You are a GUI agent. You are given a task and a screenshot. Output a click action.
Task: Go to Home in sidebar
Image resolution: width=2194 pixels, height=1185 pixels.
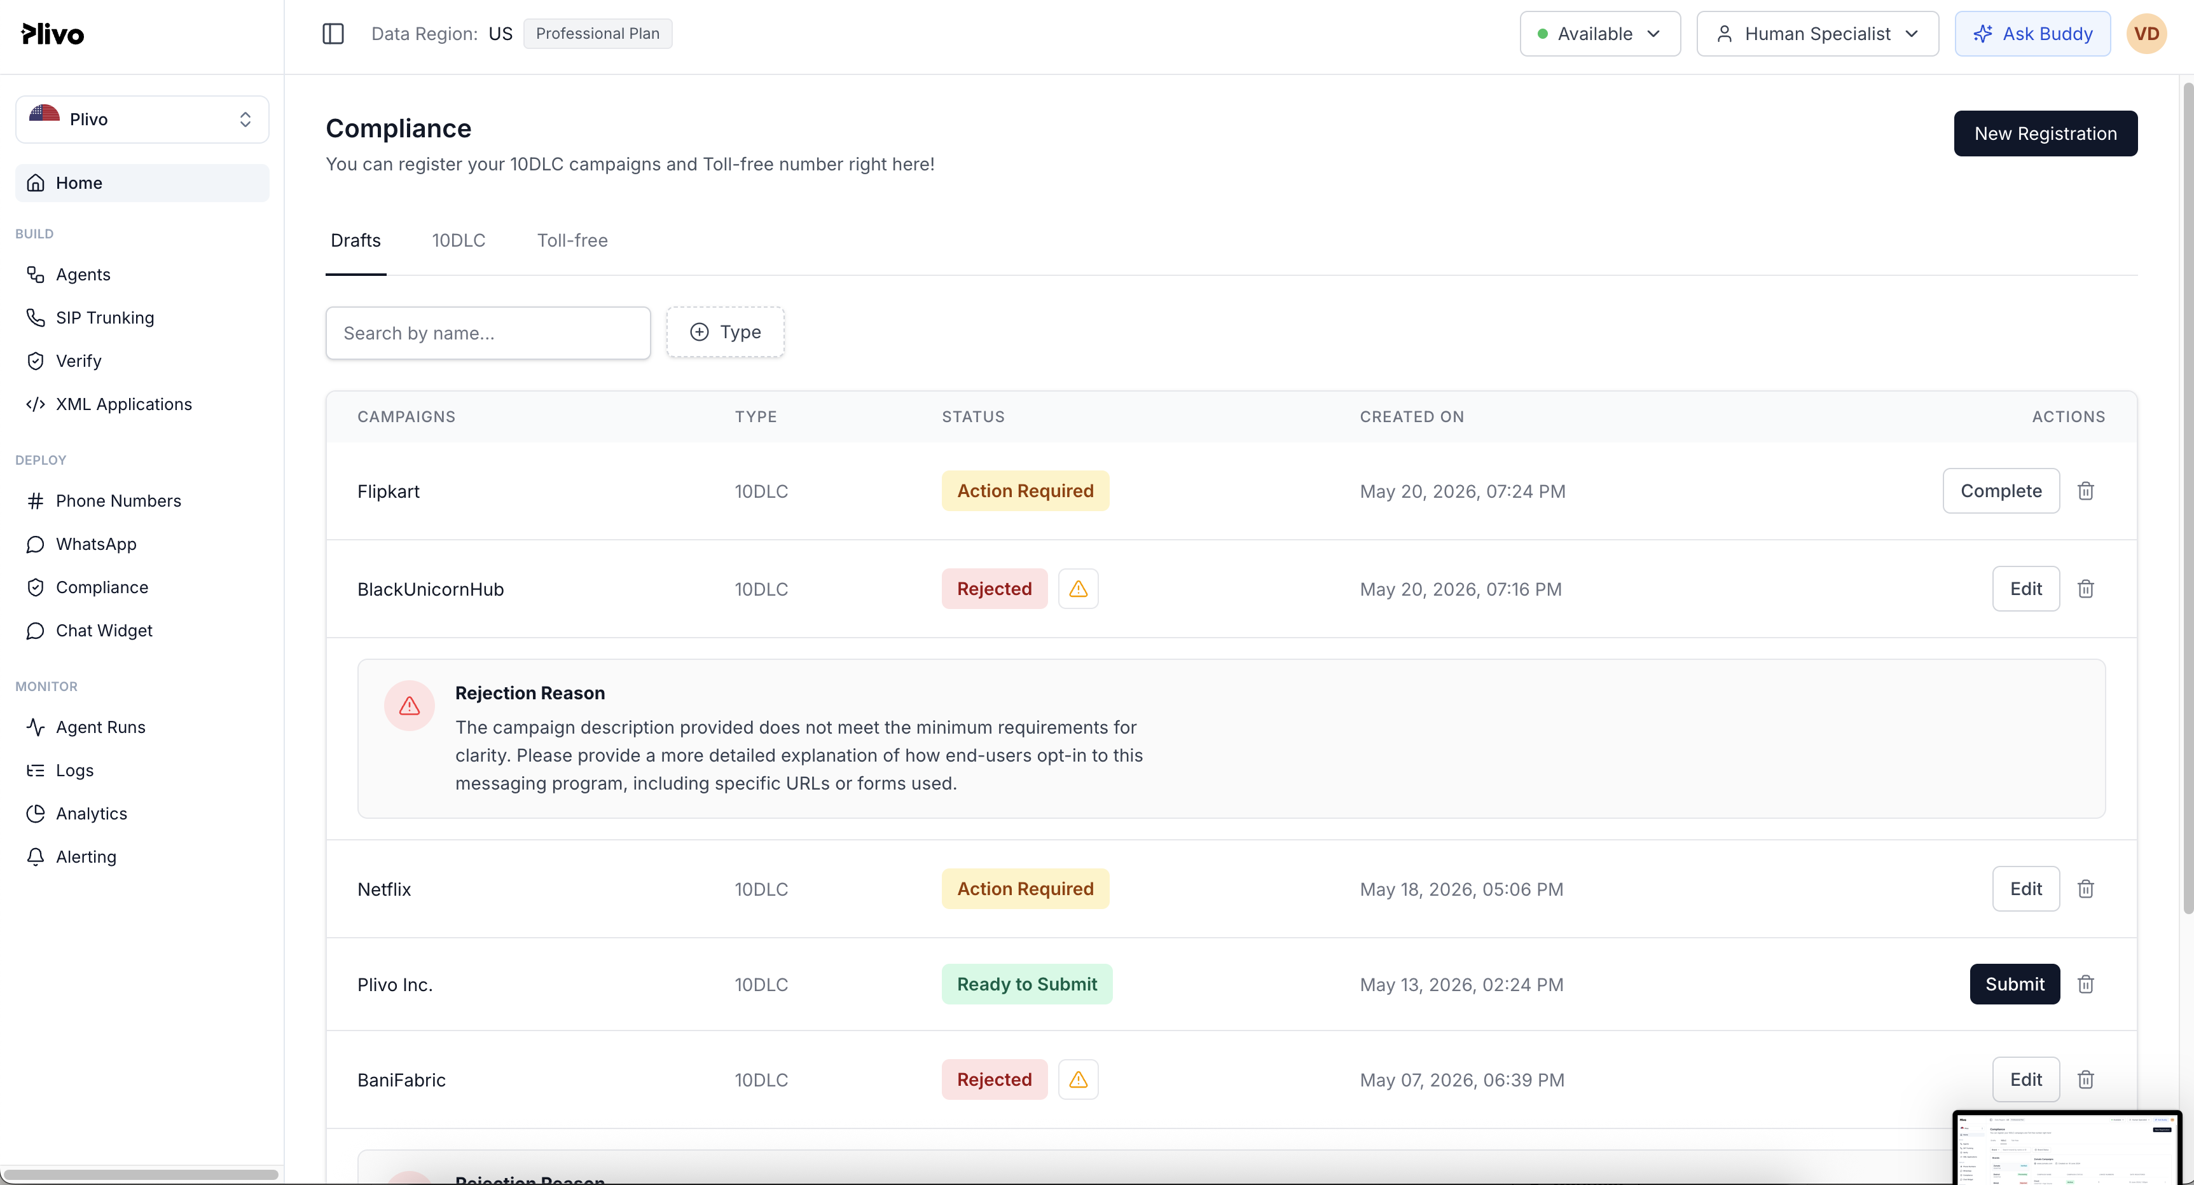pyautogui.click(x=142, y=183)
